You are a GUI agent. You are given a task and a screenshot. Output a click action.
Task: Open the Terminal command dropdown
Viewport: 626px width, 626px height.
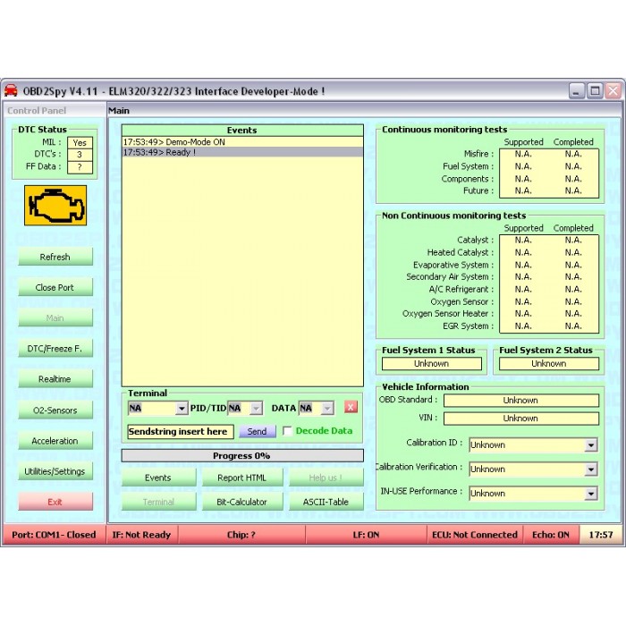pos(182,409)
